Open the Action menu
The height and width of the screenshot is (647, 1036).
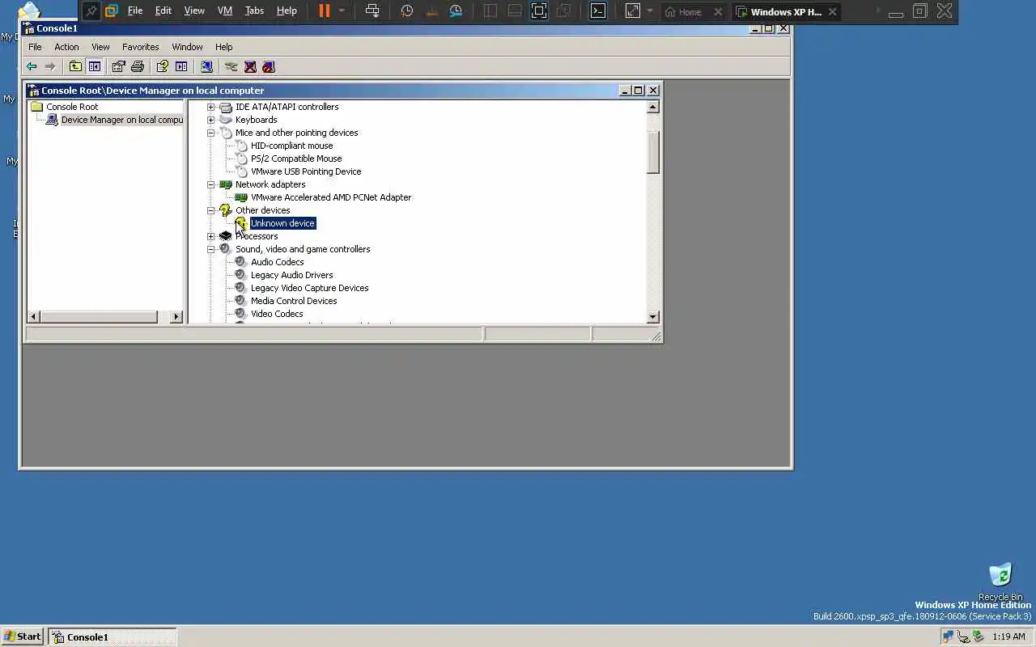pos(66,47)
